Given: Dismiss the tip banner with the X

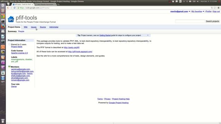Looking at the screenshot, I should tap(148, 35).
